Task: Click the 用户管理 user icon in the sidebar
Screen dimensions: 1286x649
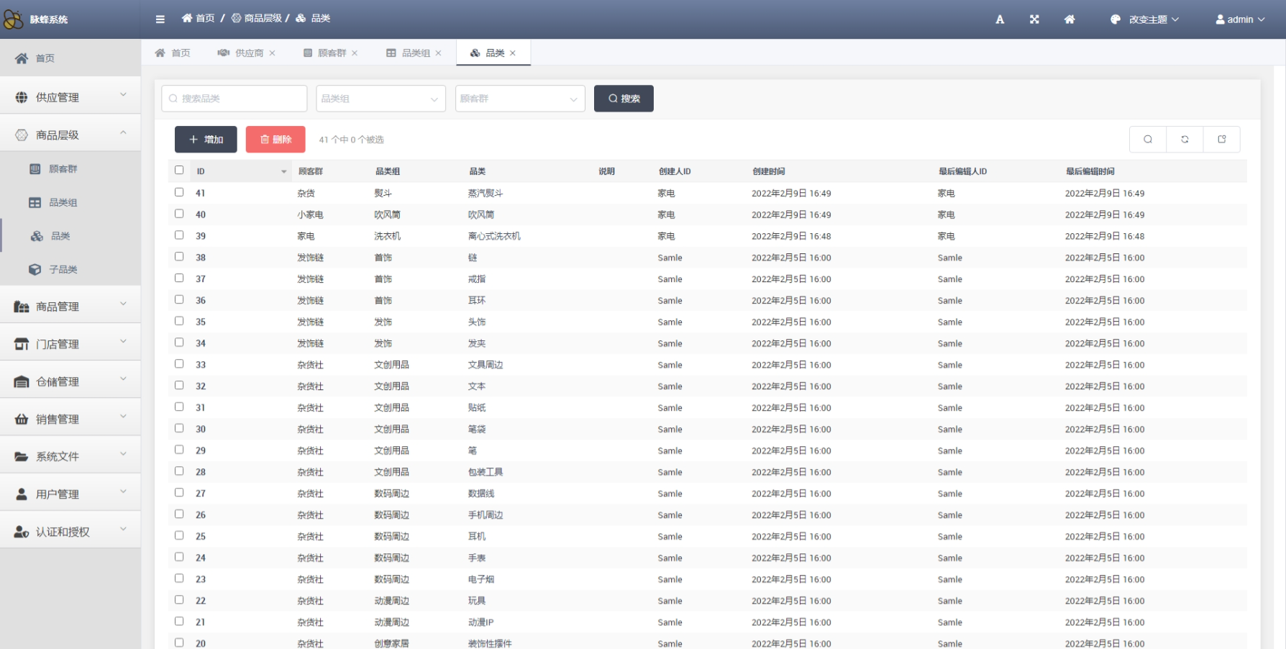Action: (x=22, y=494)
